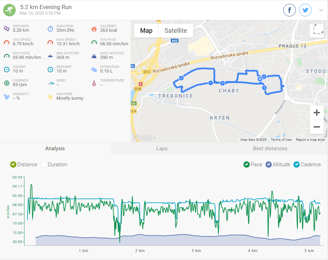Share the run on Twitter

tap(305, 10)
